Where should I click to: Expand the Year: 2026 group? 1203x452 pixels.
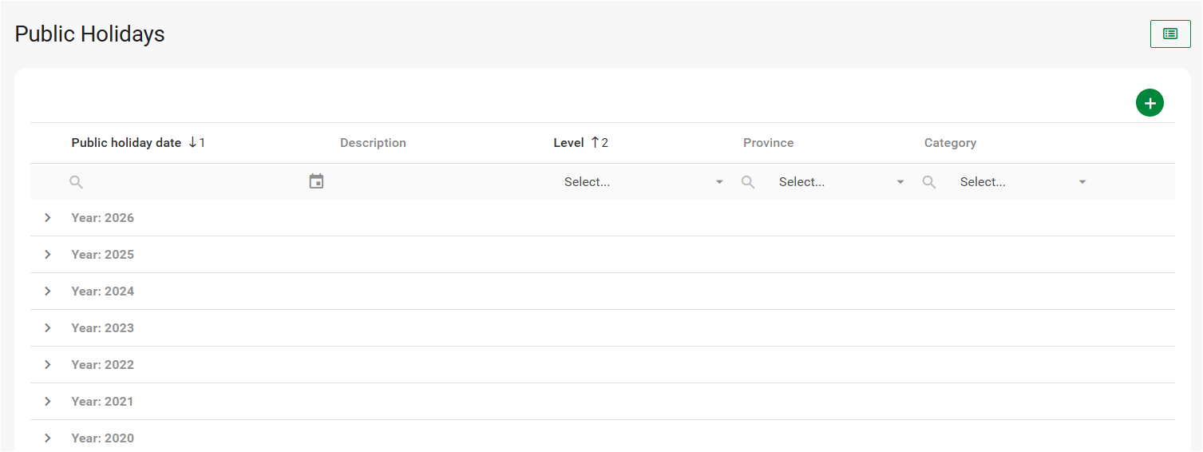coord(48,218)
